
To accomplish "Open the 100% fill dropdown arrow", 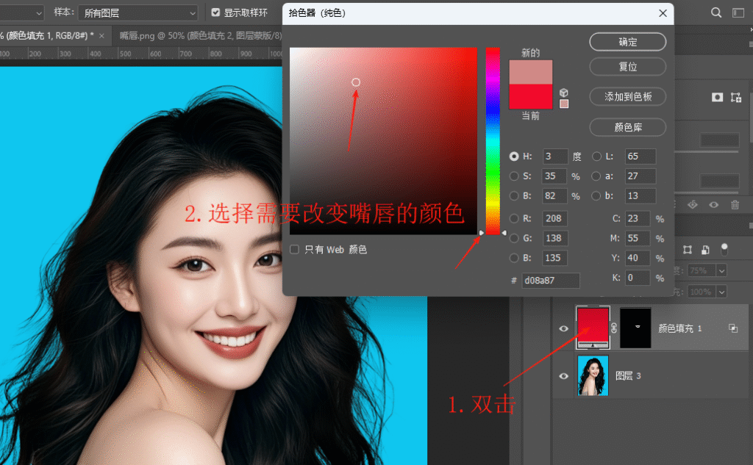I will (x=721, y=292).
